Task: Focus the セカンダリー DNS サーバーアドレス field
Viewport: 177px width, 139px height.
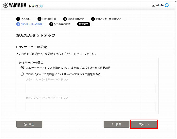Action: coord(91,107)
